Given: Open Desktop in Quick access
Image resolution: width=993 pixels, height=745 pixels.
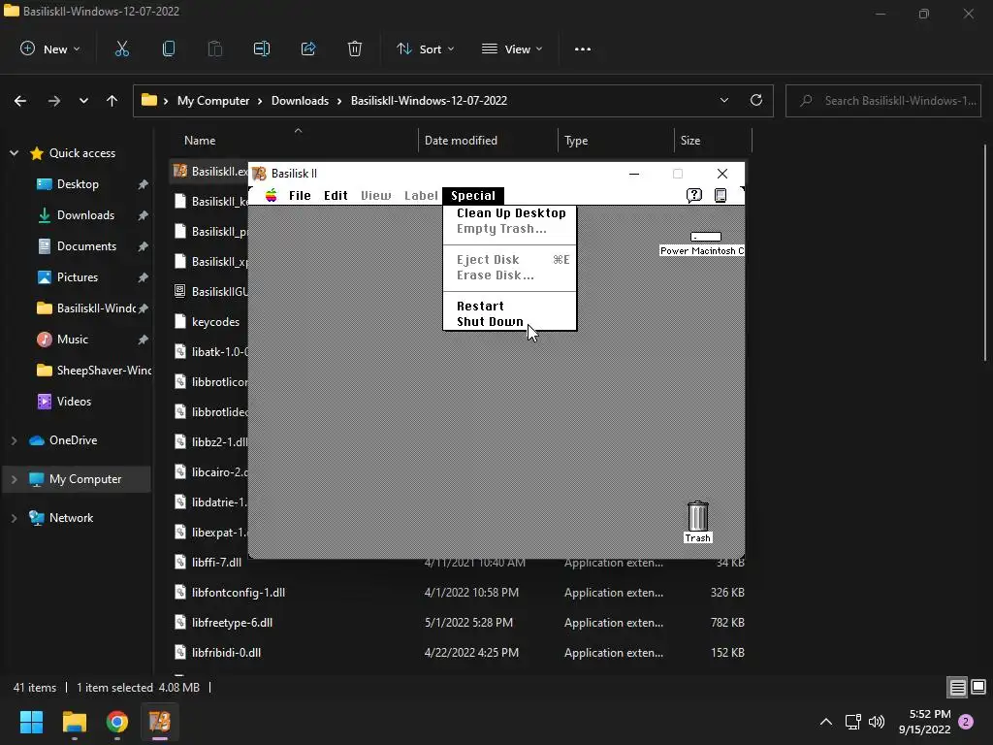Looking at the screenshot, I should tap(78, 183).
